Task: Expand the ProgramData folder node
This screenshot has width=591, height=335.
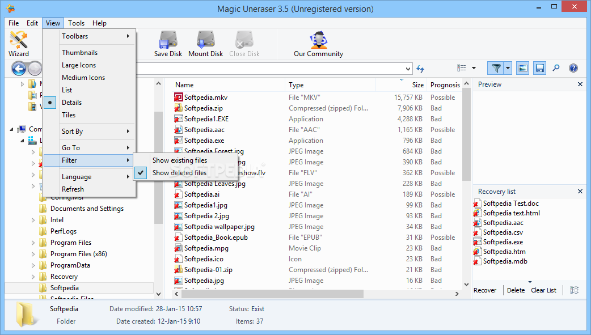Action: pos(33,265)
